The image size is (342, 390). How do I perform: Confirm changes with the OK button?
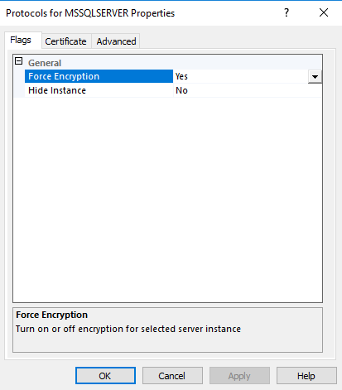click(x=105, y=376)
